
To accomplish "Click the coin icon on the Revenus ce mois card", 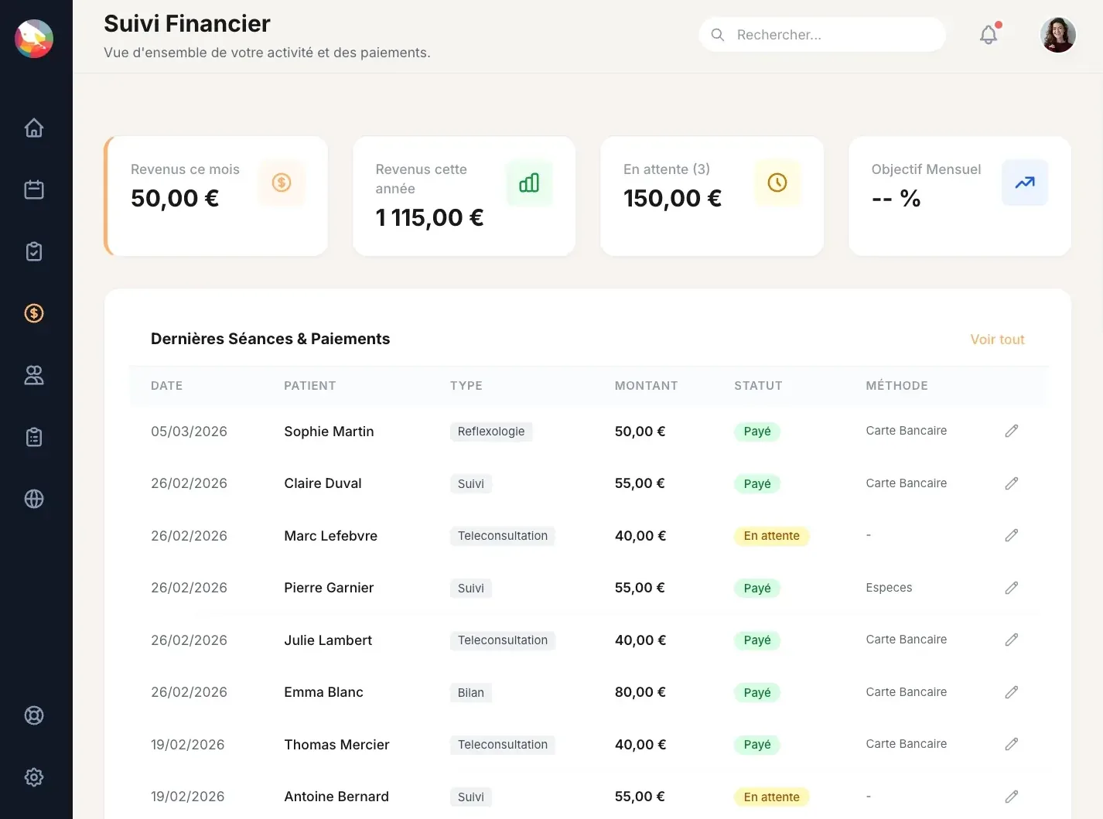I will [282, 183].
